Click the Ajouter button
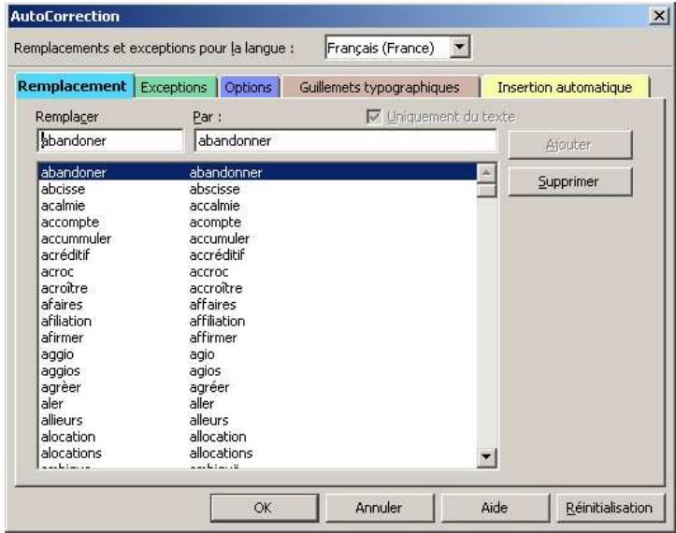The image size is (676, 533). (570, 145)
